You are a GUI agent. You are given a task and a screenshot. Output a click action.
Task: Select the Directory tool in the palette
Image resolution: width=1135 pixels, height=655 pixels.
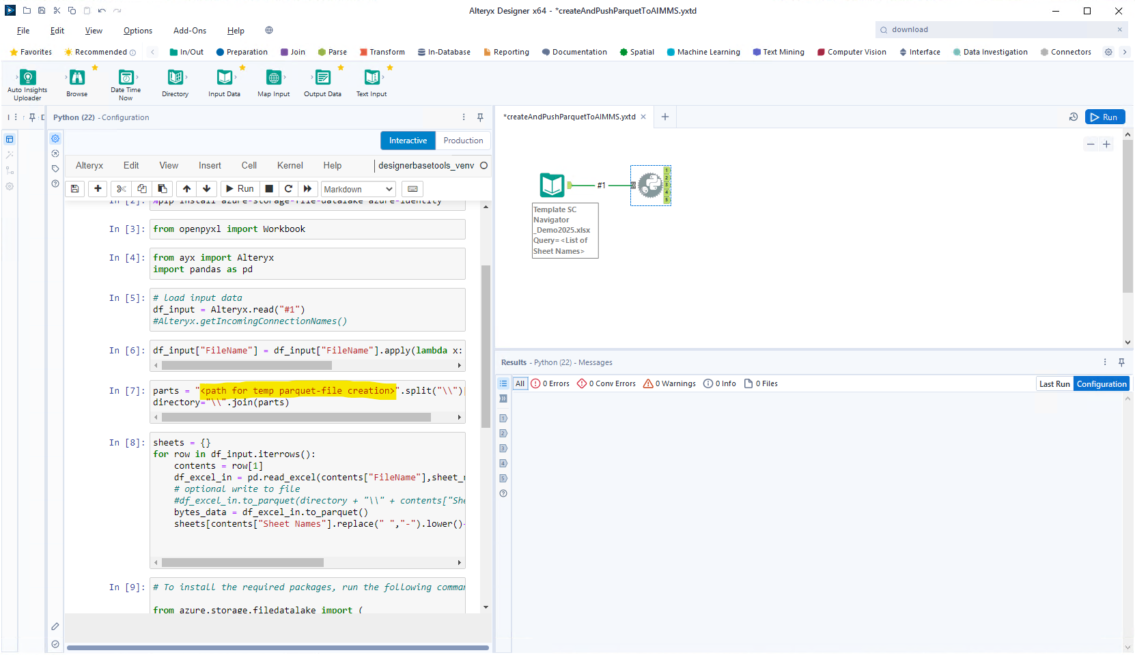[176, 83]
